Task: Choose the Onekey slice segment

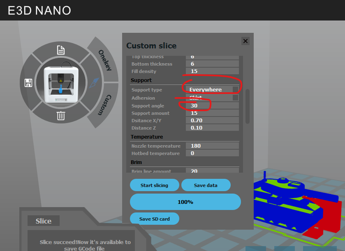Action: click(105, 60)
